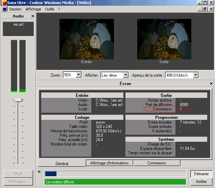
Task: Open the Outils menu
Action: 49,9
